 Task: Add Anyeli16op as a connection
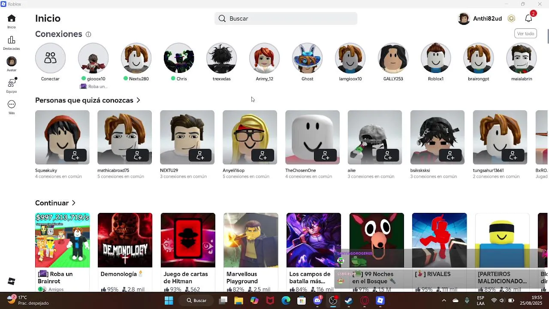tap(263, 155)
